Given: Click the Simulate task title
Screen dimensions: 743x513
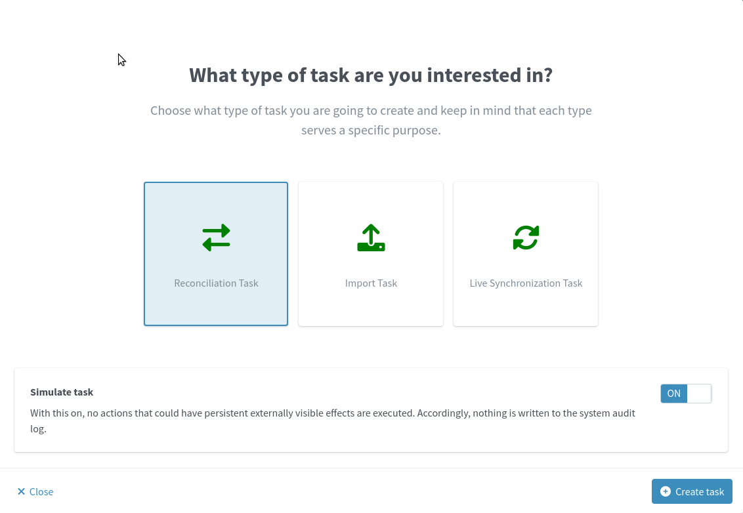Looking at the screenshot, I should [x=62, y=392].
